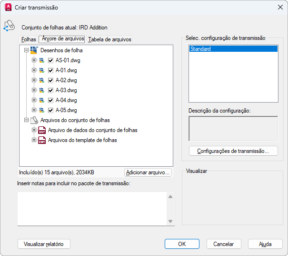Uncheck the A-05.dwg checkbox
Screen dimensions: 288x256
point(50,110)
